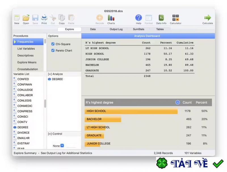The width and height of the screenshot is (227, 172).
Task: Click the Percent column header in chart
Action: (201, 102)
